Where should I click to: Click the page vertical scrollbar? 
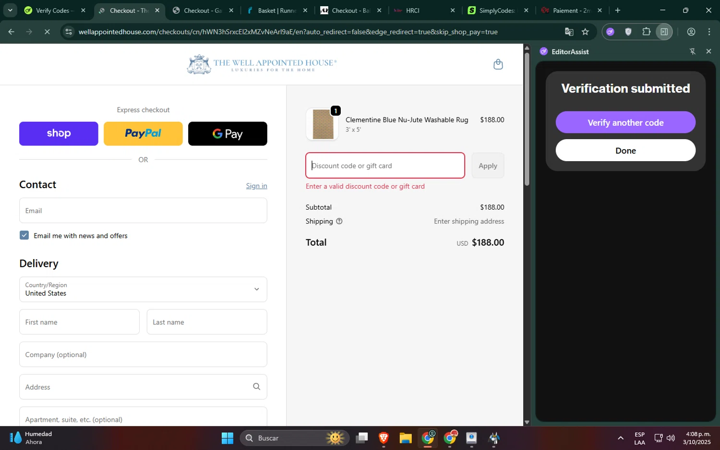pyautogui.click(x=527, y=119)
